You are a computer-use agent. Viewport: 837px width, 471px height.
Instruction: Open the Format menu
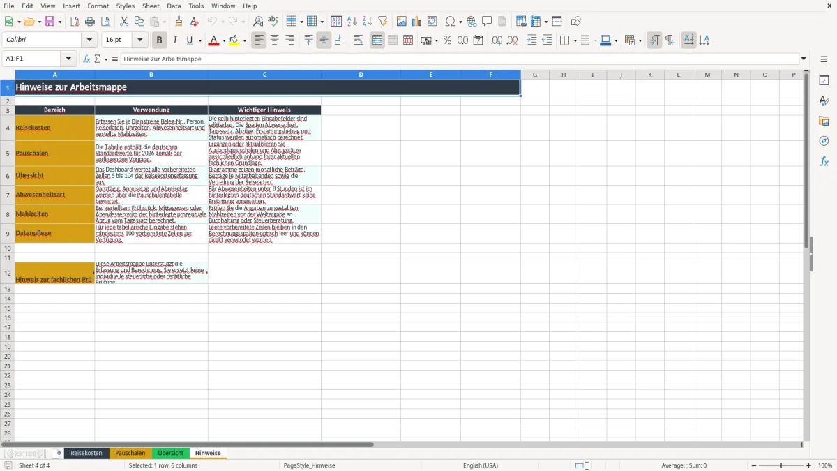pyautogui.click(x=98, y=6)
